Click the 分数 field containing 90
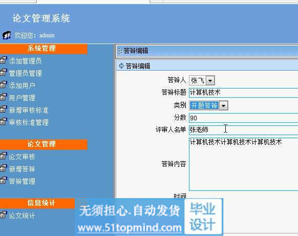This screenshot has height=236, width=298. point(243,118)
